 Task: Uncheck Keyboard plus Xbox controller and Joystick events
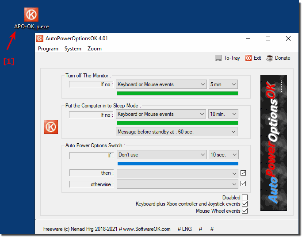(x=245, y=204)
